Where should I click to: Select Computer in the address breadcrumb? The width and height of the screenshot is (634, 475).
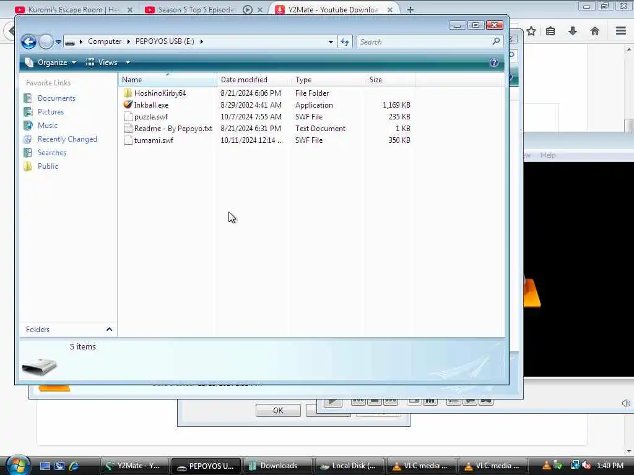point(105,41)
